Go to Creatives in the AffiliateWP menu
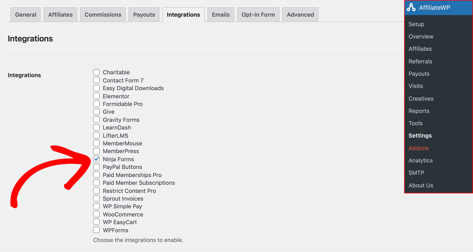The height and width of the screenshot is (252, 473). [x=421, y=99]
